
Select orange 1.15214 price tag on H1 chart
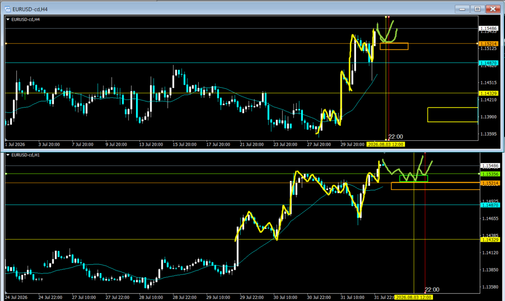tap(490, 183)
